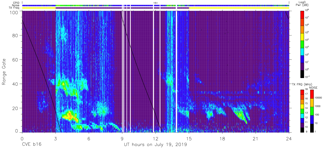Click the yellow TX Freq bar after 15 UT
Viewport: 325px width, 150px height.
pyautogui.click(x=239, y=8)
